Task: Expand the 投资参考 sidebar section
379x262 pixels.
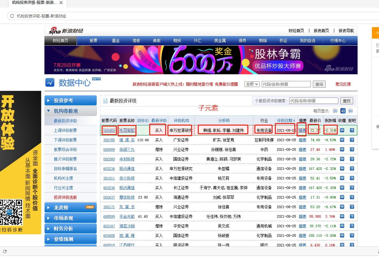Action: click(71, 100)
